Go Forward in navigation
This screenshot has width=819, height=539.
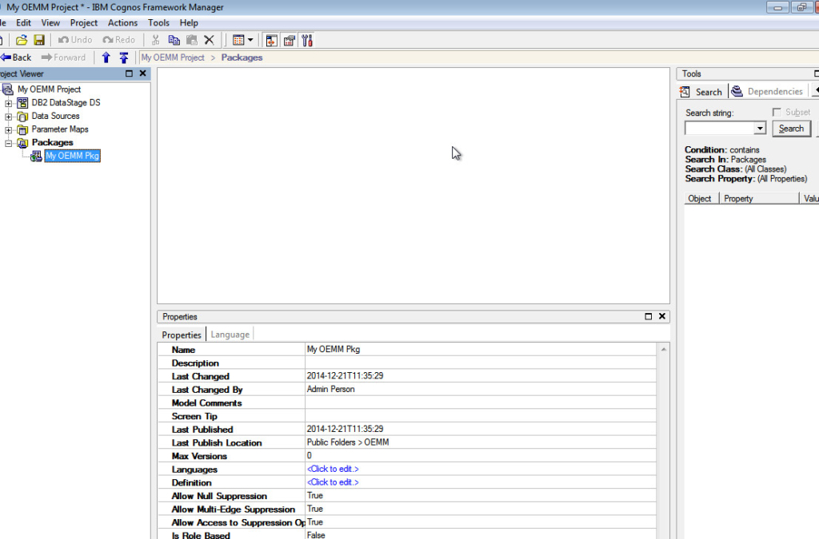(64, 57)
